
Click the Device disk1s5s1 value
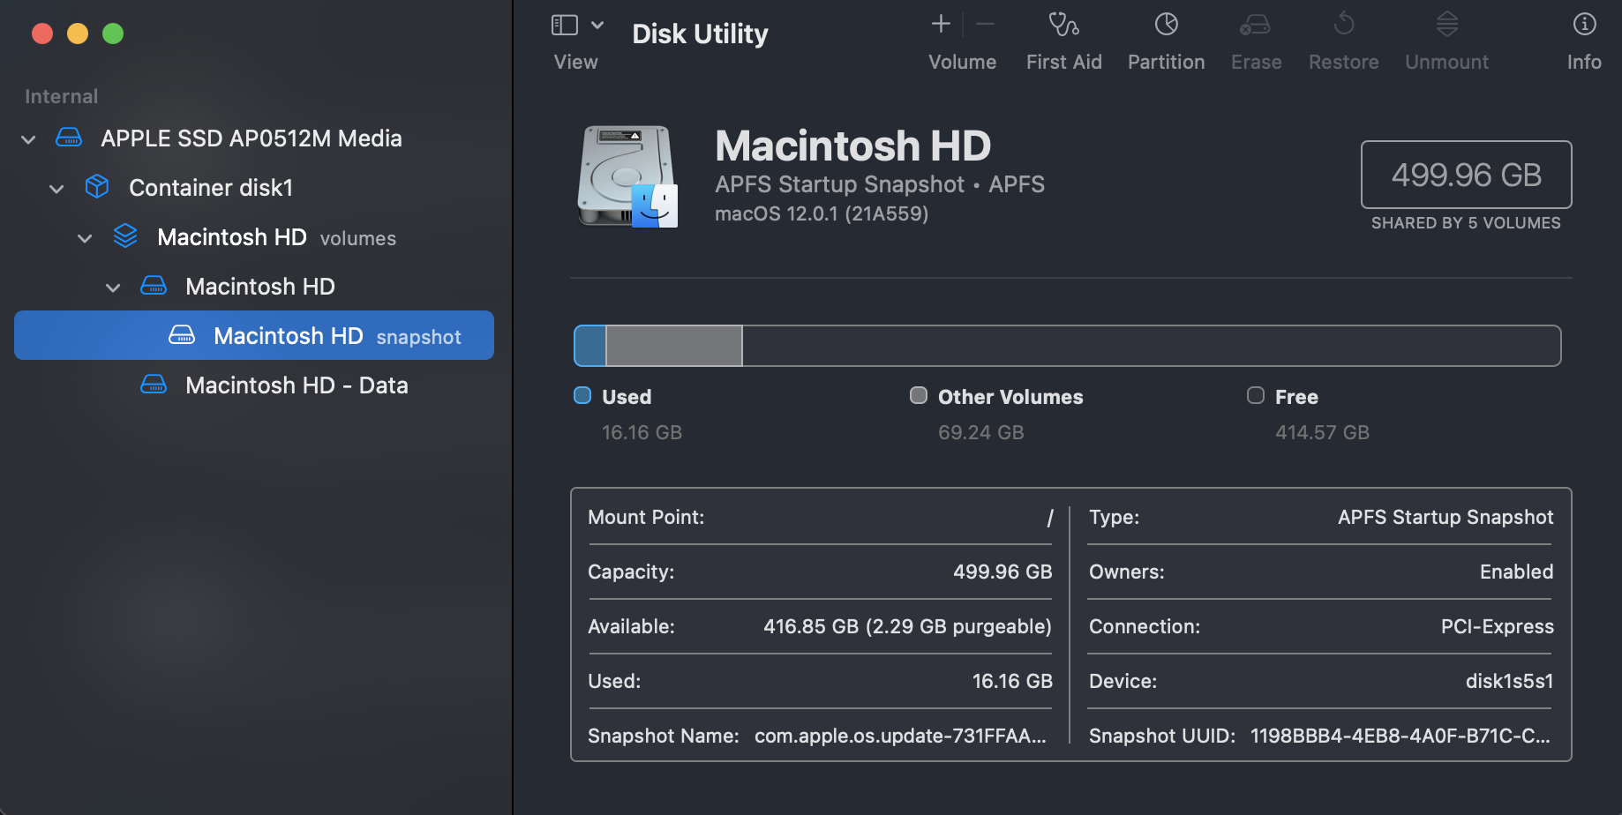1509,681
